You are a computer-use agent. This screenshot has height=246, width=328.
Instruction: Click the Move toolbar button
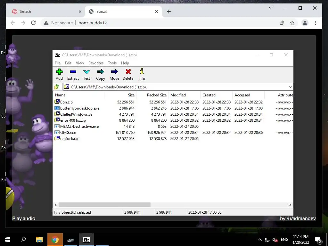point(114,74)
